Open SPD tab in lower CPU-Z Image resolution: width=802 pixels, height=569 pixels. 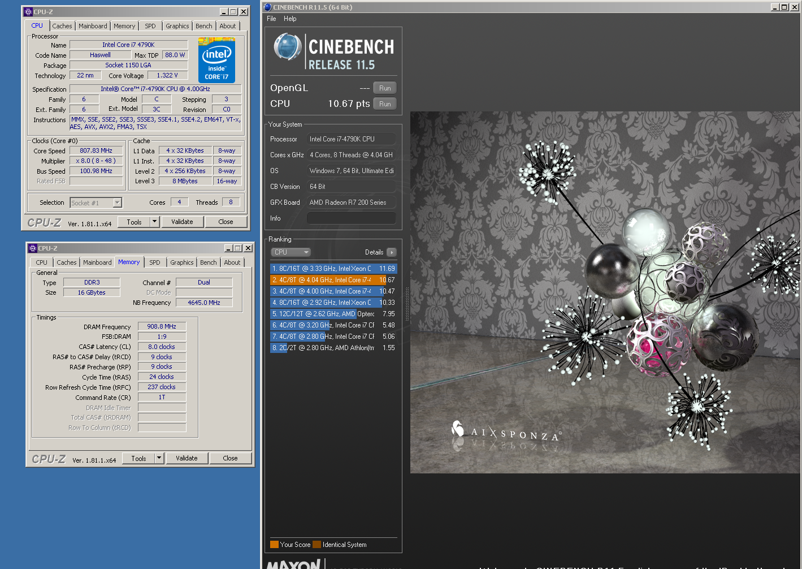click(155, 262)
